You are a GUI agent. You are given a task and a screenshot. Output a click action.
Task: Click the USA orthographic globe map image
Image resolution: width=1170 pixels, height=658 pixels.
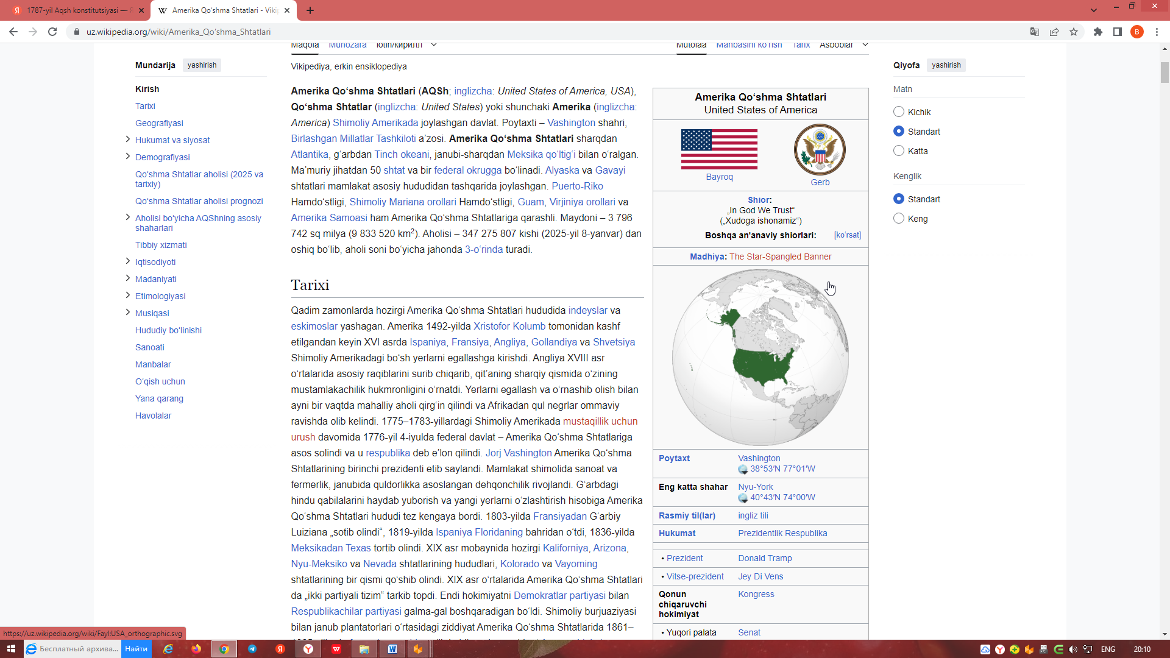click(x=760, y=358)
